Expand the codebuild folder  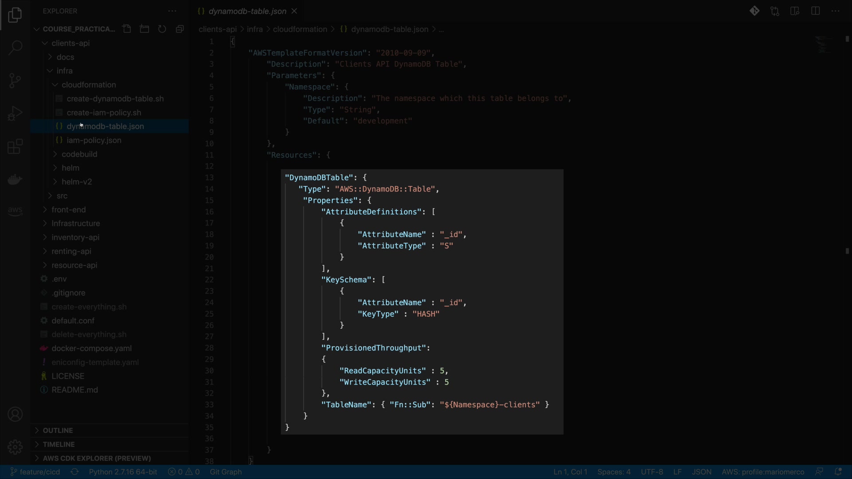coord(79,154)
